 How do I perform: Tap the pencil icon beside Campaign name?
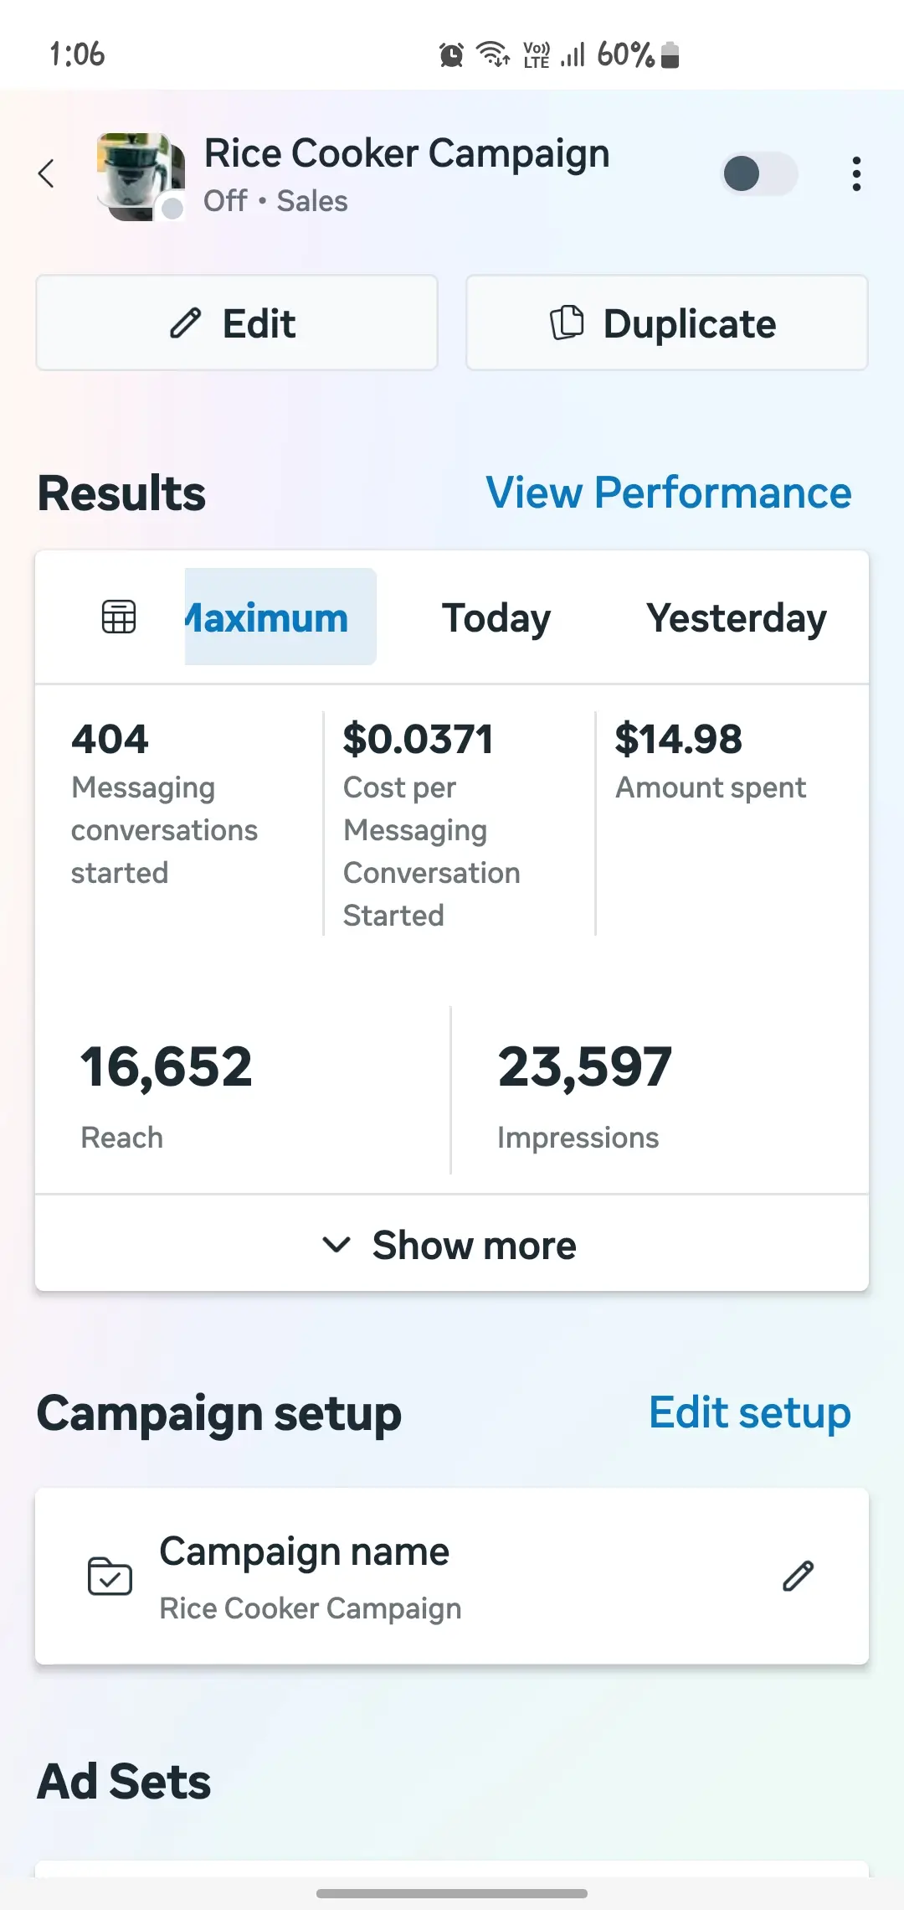[x=798, y=1576]
